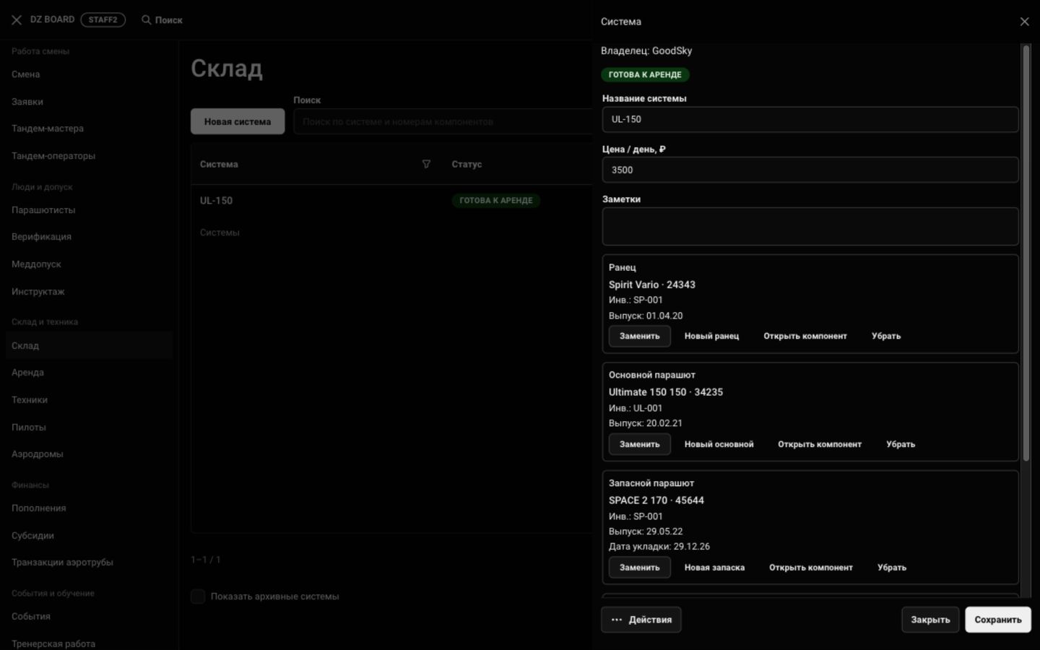Viewport: 1040px width, 650px height.
Task: Open Парашютисты in sidebar
Action: tap(43, 210)
